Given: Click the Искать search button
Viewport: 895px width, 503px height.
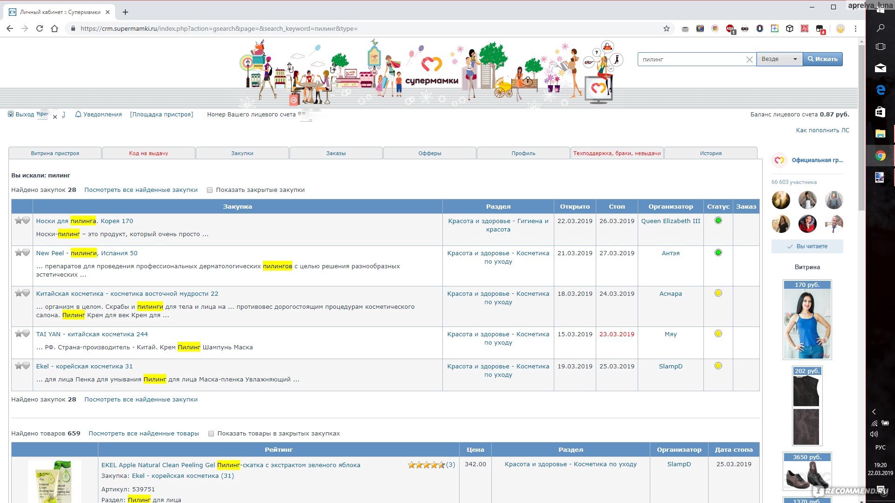Looking at the screenshot, I should pos(823,59).
